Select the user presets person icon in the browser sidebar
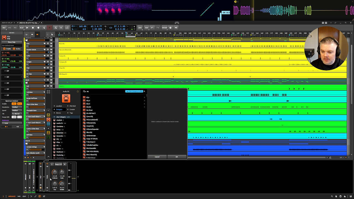 [x=48, y=133]
